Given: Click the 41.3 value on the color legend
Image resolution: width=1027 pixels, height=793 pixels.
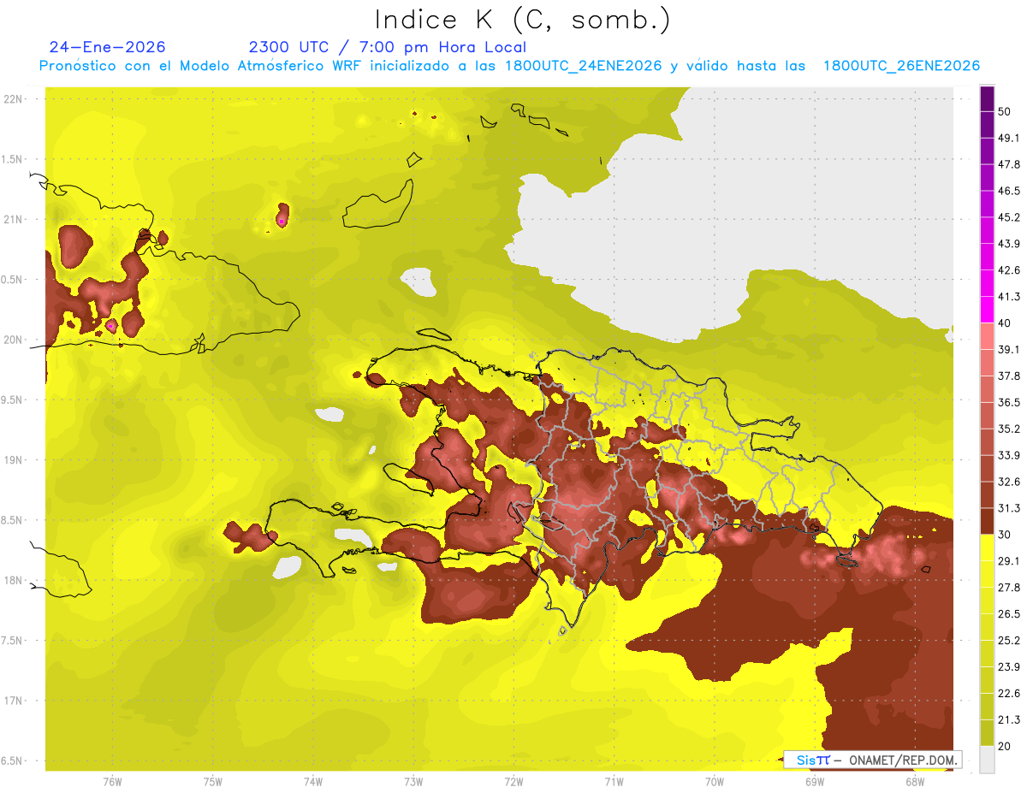Looking at the screenshot, I should click(x=1009, y=297).
